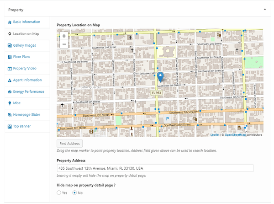
Task: Click the theater masks icon near 7th Street
Action: [195, 119]
